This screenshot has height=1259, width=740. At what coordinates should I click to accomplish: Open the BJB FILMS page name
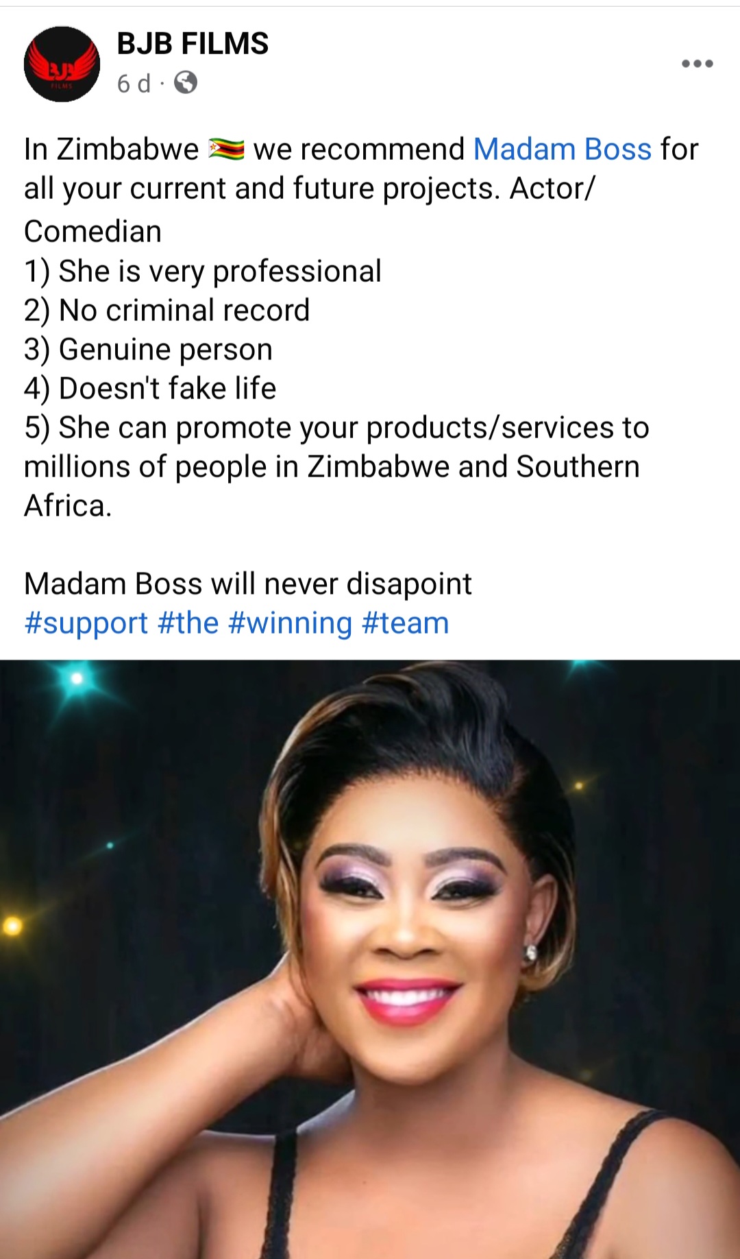pyautogui.click(x=193, y=44)
